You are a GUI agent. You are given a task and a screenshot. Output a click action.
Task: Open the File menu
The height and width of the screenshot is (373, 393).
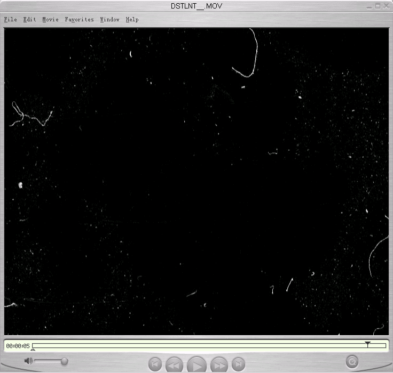[x=10, y=20]
